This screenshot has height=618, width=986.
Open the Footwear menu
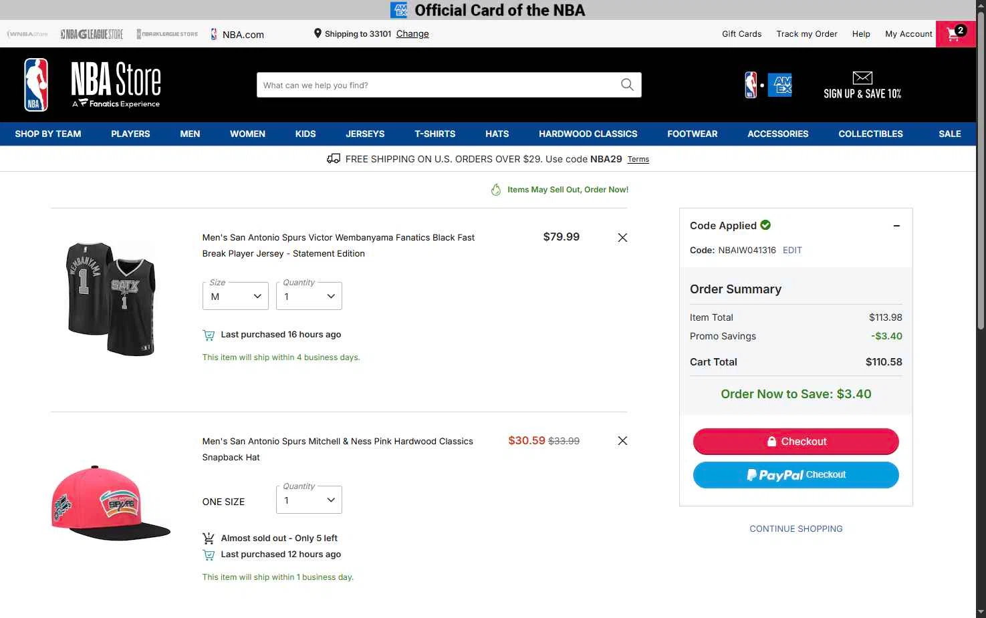coord(692,134)
